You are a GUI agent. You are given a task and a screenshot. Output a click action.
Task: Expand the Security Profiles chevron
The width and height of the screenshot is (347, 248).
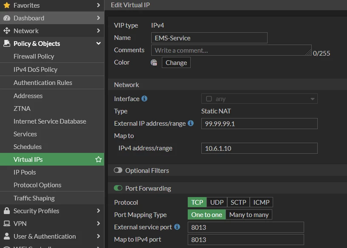99,211
